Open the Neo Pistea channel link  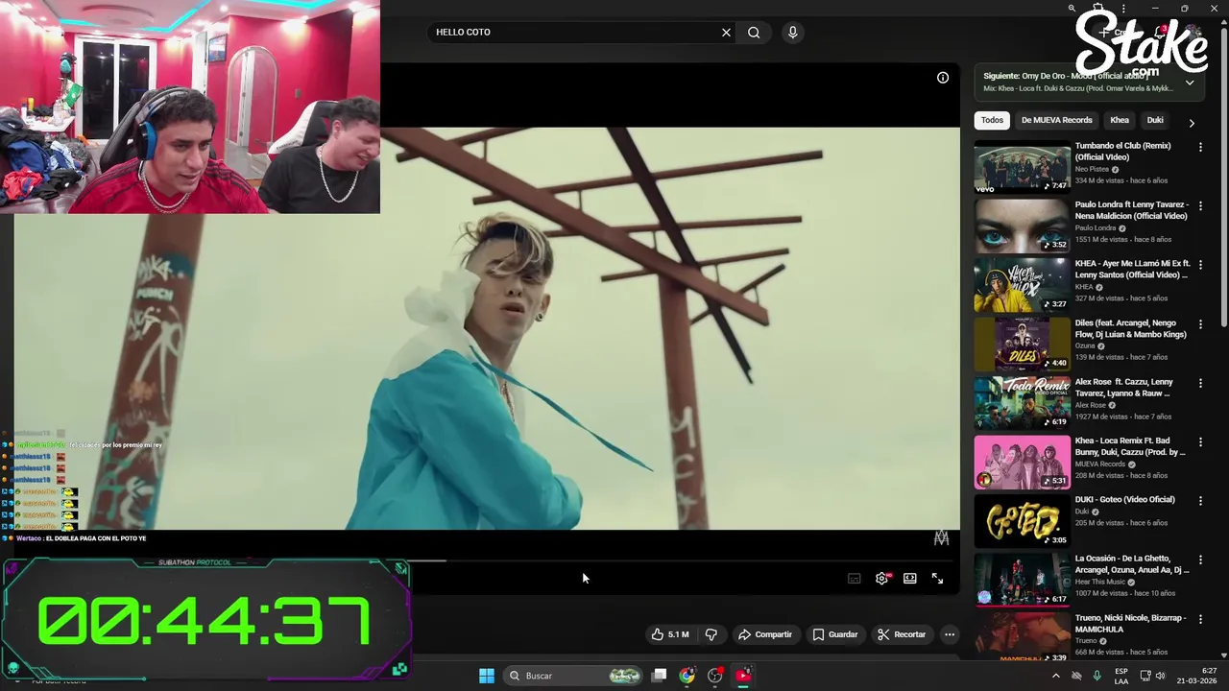click(1092, 169)
